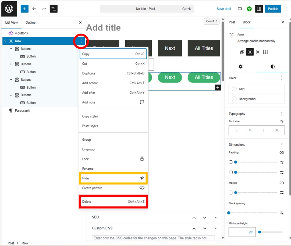Open the block inserter plus button

[24, 9]
